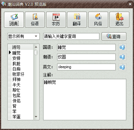134x130 pixels.
Task: Select 笨蛋 in the word list
Action: point(22,117)
